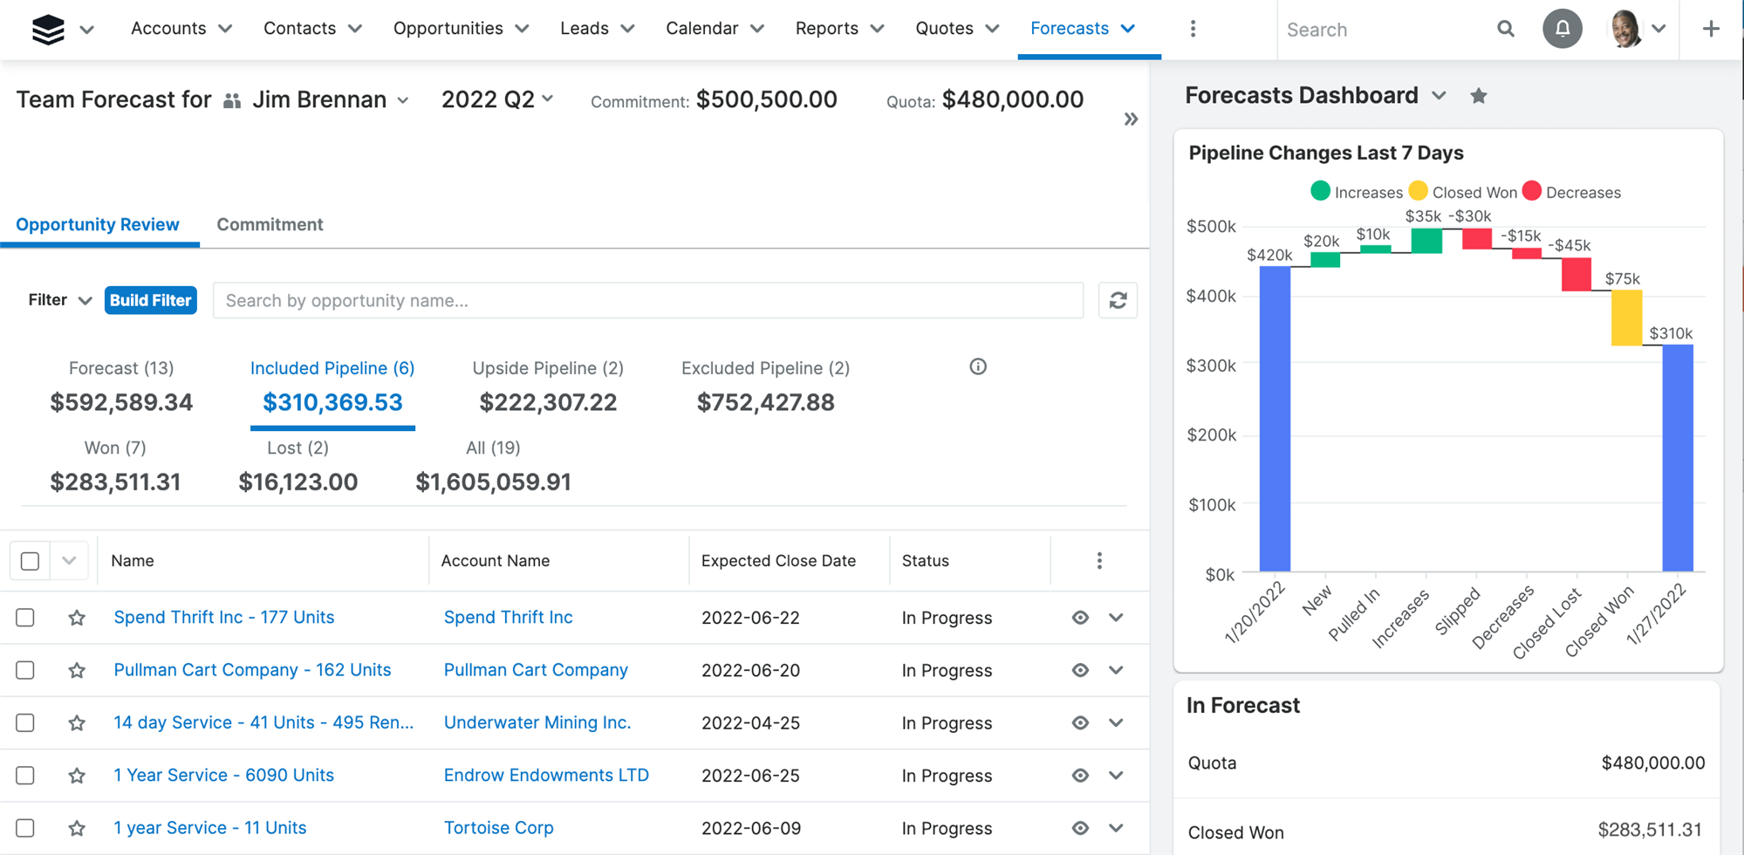Toggle the select-all header checkbox
The image size is (1744, 855).
[x=30, y=561]
